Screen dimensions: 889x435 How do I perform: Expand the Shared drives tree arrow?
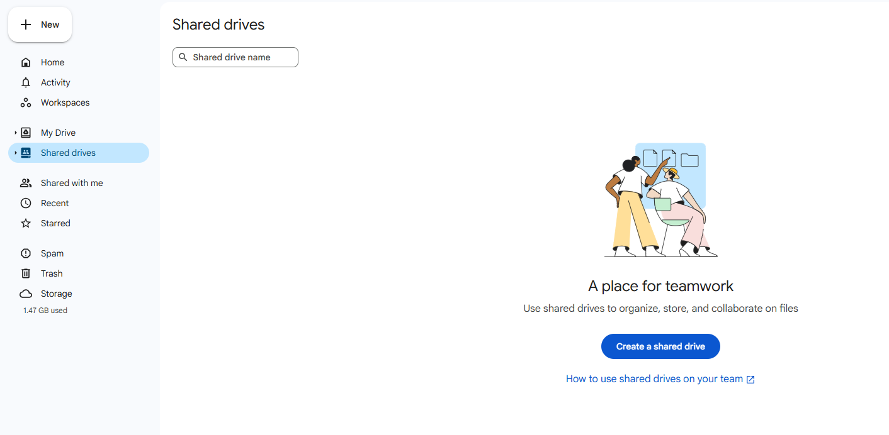(x=16, y=153)
